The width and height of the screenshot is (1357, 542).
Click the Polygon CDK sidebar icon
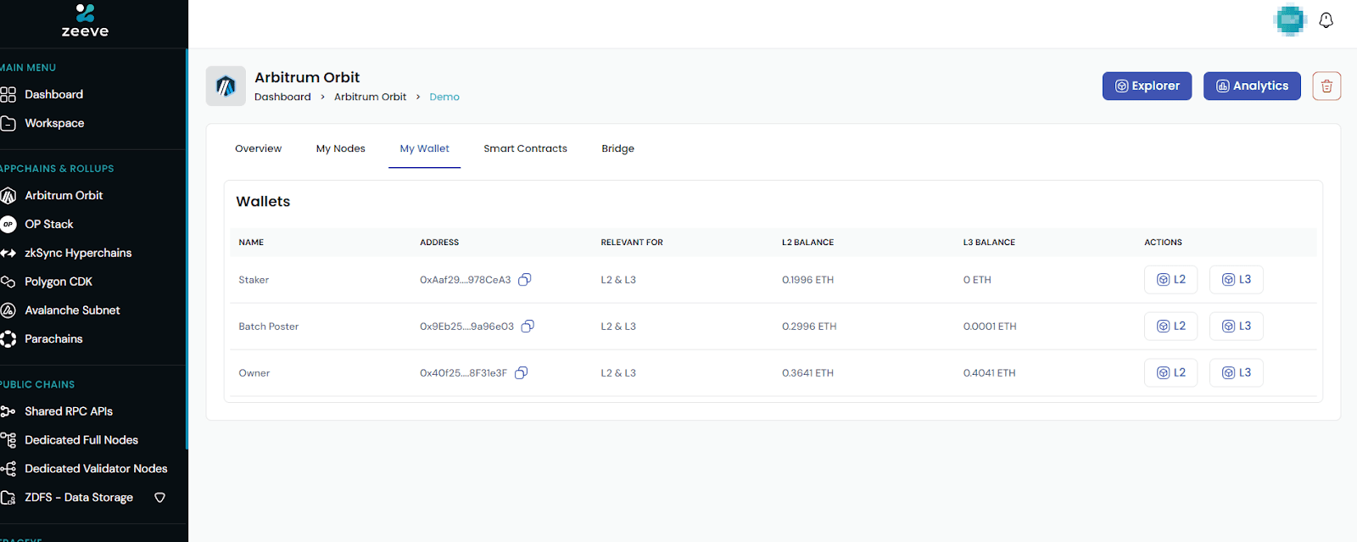[x=8, y=282]
